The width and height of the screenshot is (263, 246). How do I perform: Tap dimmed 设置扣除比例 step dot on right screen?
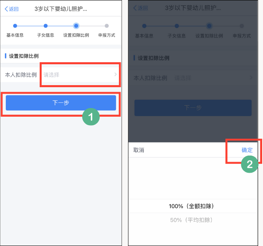tap(209, 26)
